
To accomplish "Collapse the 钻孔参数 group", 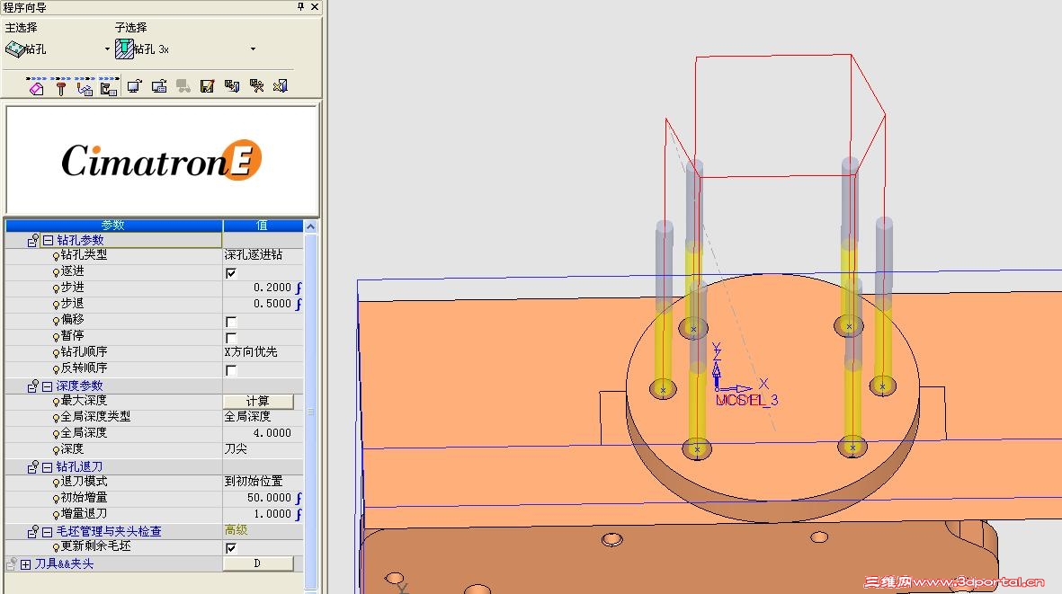I will (x=48, y=240).
